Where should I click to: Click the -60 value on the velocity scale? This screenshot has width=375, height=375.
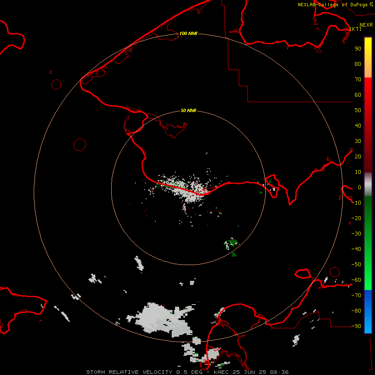[x=356, y=280]
